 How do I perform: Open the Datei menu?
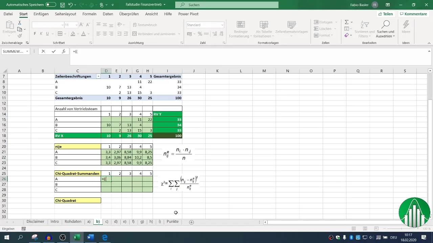(x=8, y=14)
